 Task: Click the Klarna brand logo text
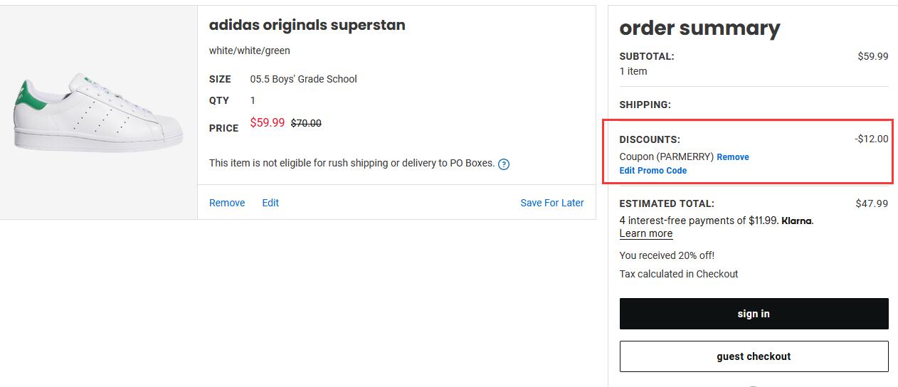click(797, 221)
